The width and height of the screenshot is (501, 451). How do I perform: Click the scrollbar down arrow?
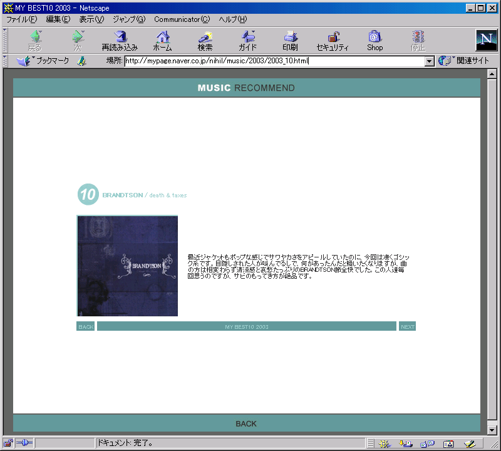point(492,430)
